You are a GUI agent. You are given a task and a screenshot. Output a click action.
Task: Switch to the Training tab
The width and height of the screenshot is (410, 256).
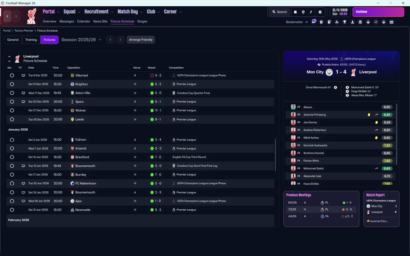point(31,40)
